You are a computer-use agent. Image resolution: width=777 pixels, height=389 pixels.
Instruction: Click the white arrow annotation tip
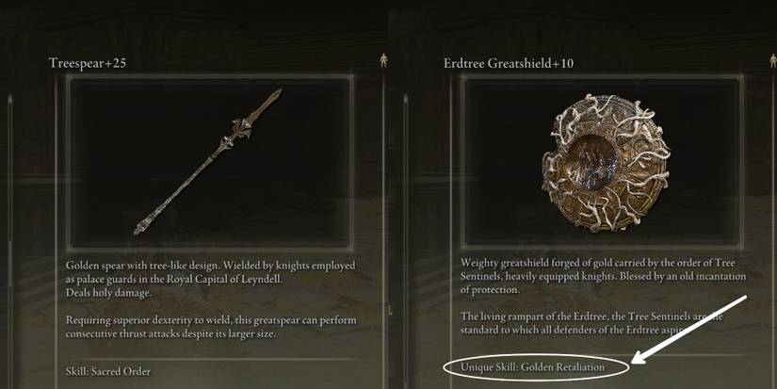pos(636,361)
